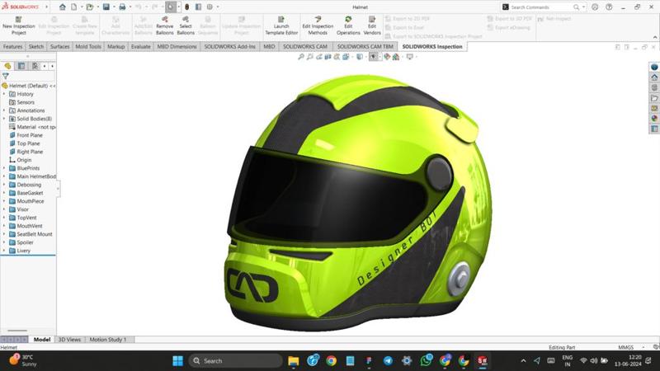The width and height of the screenshot is (660, 371).
Task: Toggle the Hide/Show Items eye button
Action: [373, 57]
